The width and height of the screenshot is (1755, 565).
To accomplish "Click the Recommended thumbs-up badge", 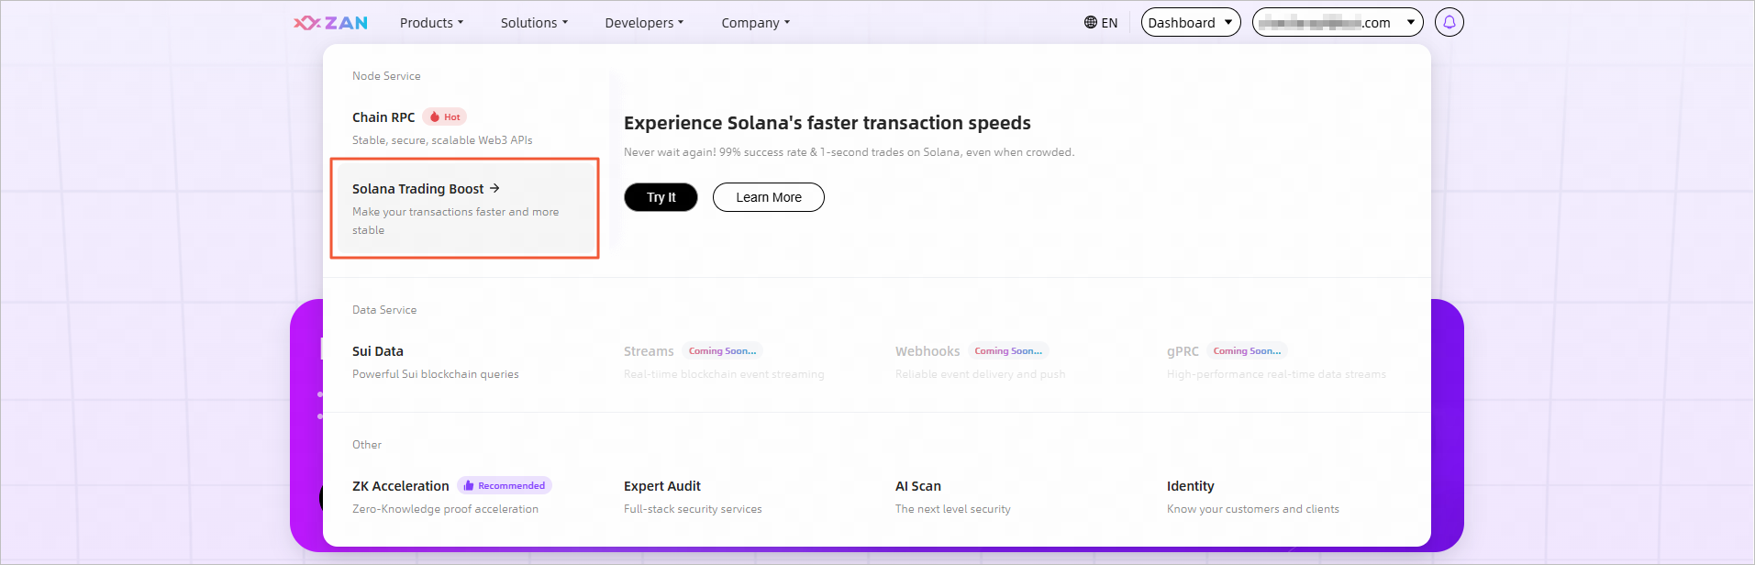I will point(505,486).
